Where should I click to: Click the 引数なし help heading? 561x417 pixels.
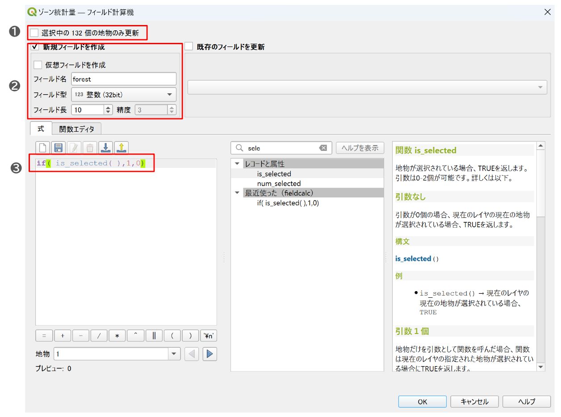[x=410, y=196]
